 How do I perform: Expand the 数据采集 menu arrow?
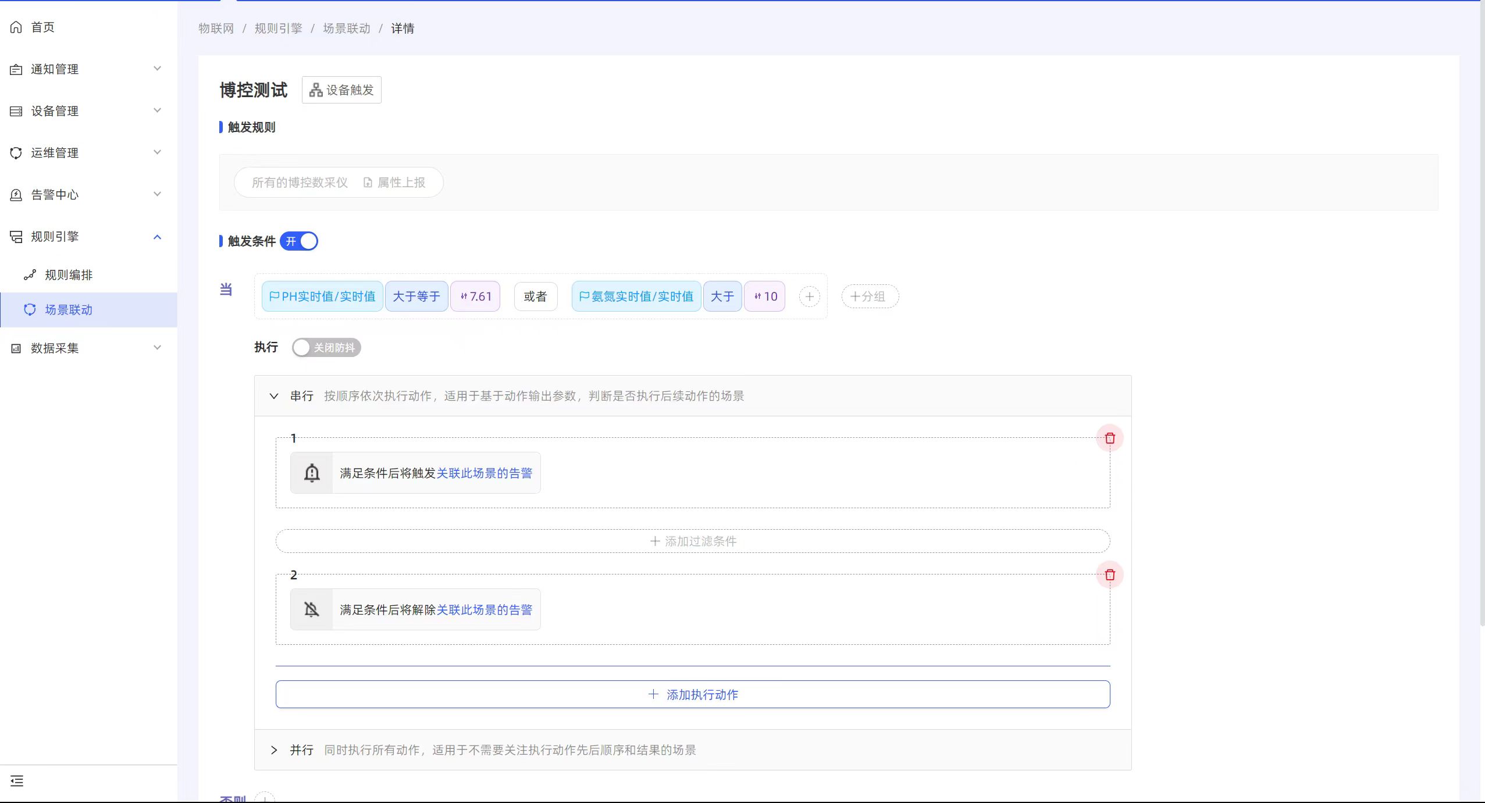[157, 348]
